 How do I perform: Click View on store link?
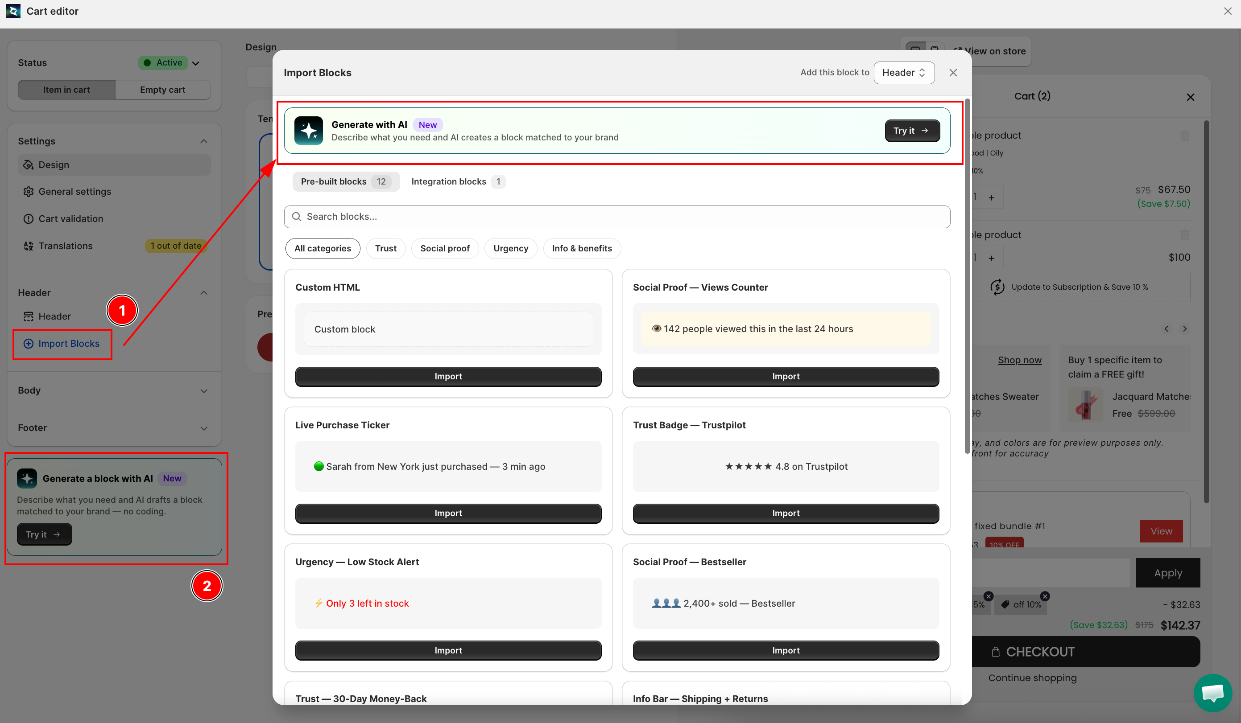(x=990, y=51)
